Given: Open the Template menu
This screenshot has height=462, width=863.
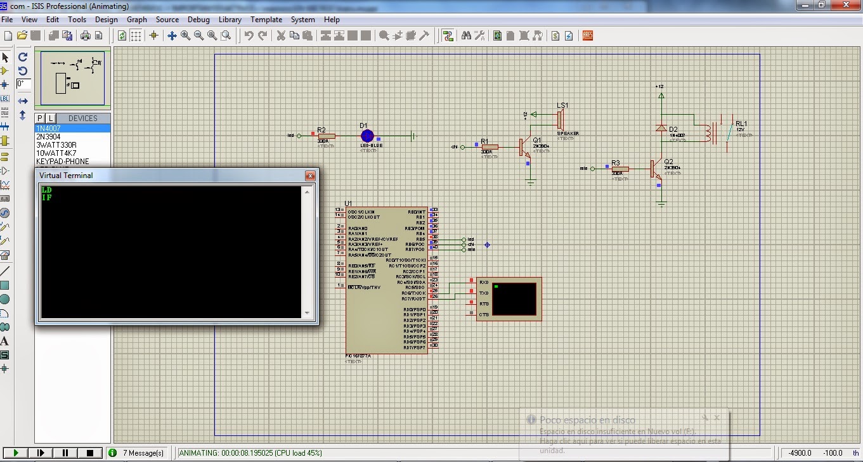Looking at the screenshot, I should (266, 20).
